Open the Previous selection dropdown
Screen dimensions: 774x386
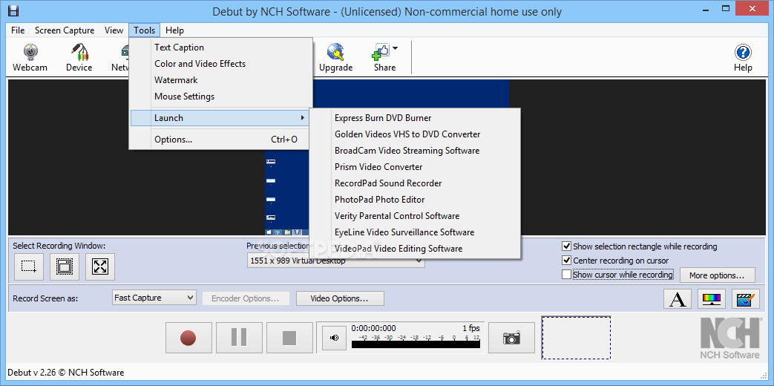tap(335, 261)
